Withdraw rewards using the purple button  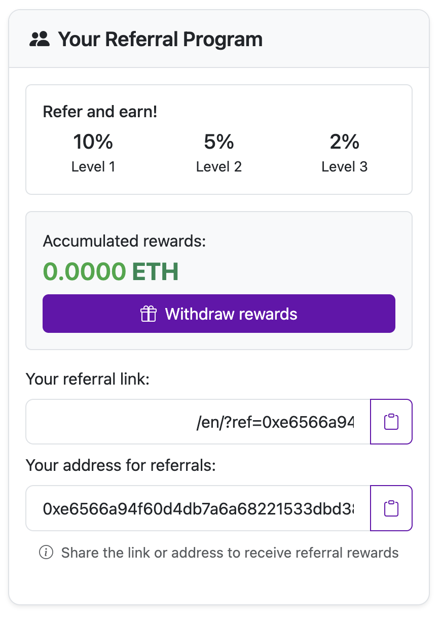coord(219,314)
